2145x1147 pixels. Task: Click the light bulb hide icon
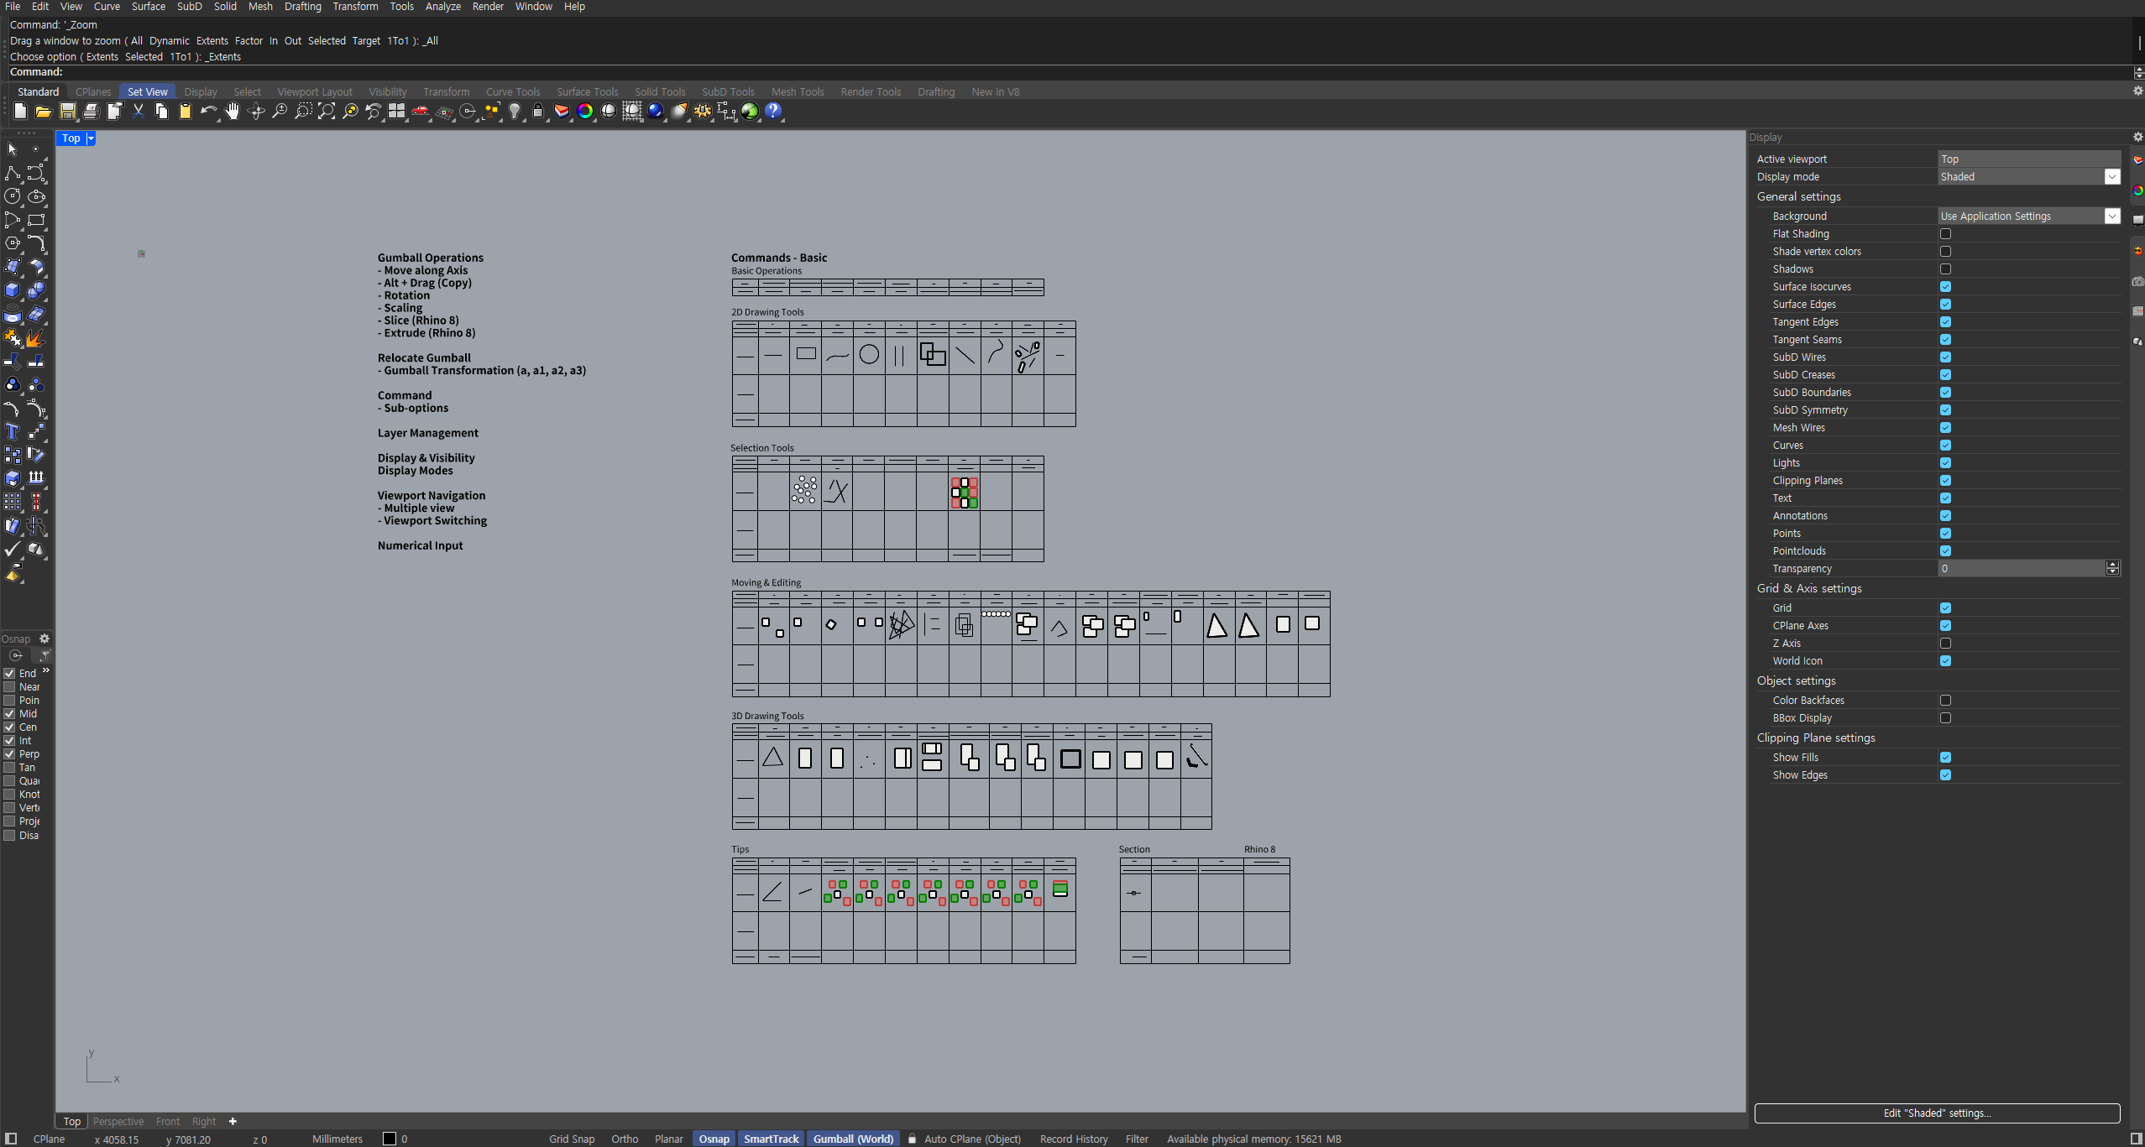(515, 111)
